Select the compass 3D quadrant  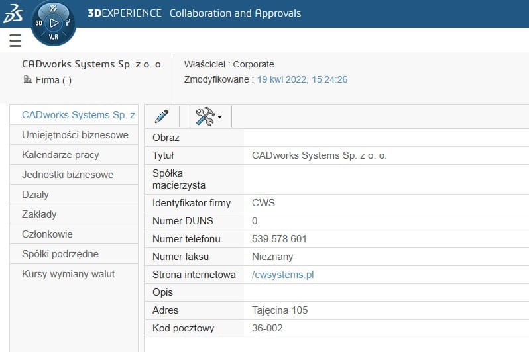click(x=39, y=23)
